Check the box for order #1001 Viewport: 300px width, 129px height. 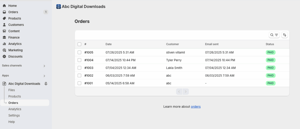point(79,83)
